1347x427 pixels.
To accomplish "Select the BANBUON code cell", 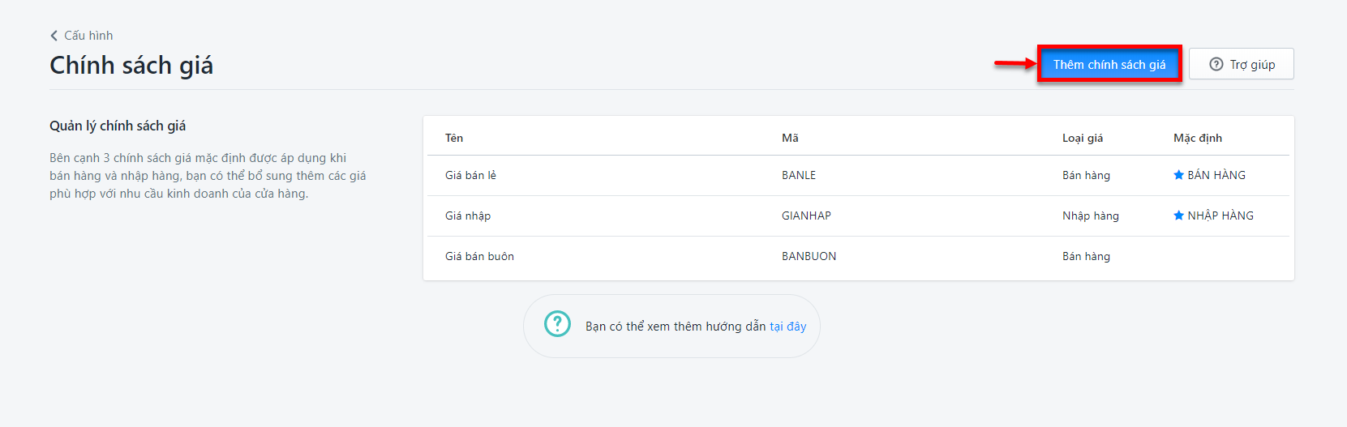I will pos(809,256).
